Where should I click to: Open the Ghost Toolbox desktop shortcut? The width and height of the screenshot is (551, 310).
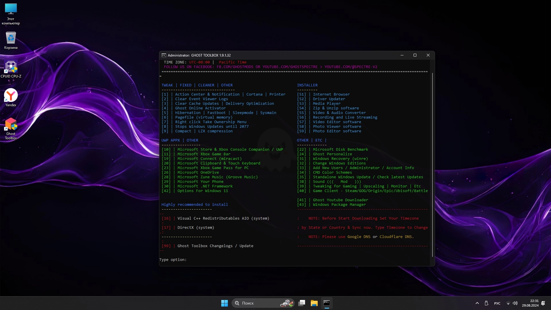pos(11,128)
